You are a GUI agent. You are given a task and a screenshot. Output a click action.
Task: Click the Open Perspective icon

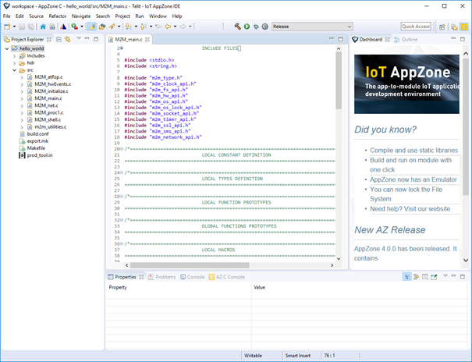[x=442, y=27]
